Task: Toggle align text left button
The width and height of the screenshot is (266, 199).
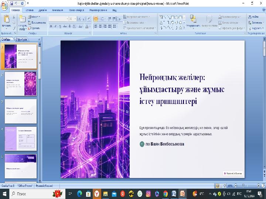Action: tap(95, 26)
